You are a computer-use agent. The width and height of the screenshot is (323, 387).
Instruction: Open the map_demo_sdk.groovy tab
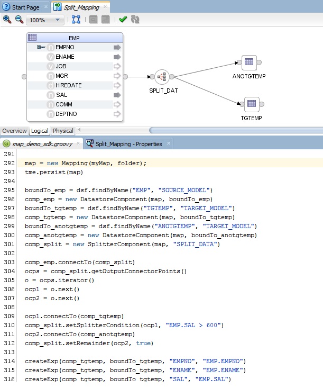(x=42, y=144)
